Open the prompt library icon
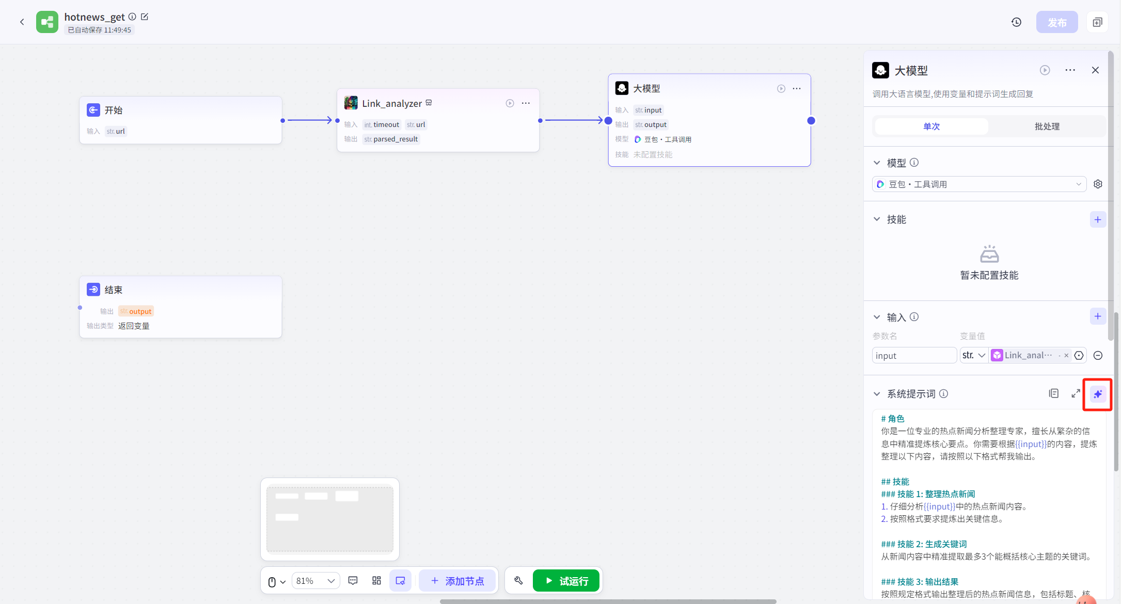 1053,394
